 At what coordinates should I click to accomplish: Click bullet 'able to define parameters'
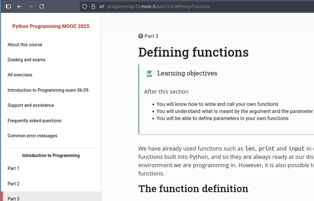point(222,118)
